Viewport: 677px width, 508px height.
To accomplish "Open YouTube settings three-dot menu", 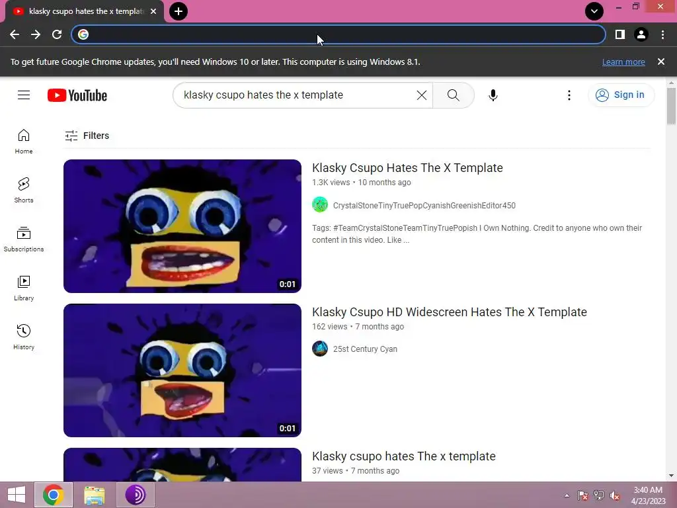I will point(569,95).
